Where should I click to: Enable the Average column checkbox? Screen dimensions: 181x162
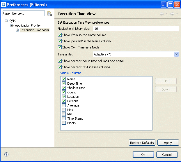point(64,105)
